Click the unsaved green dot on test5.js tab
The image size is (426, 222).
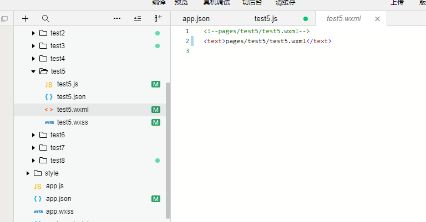(x=306, y=19)
